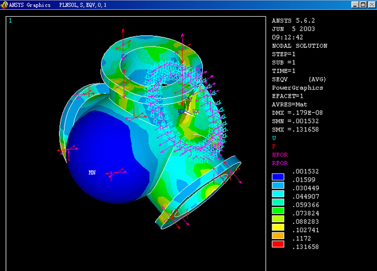Click the cyan U symbol label
The width and height of the screenshot is (377, 271).
pos(274,138)
